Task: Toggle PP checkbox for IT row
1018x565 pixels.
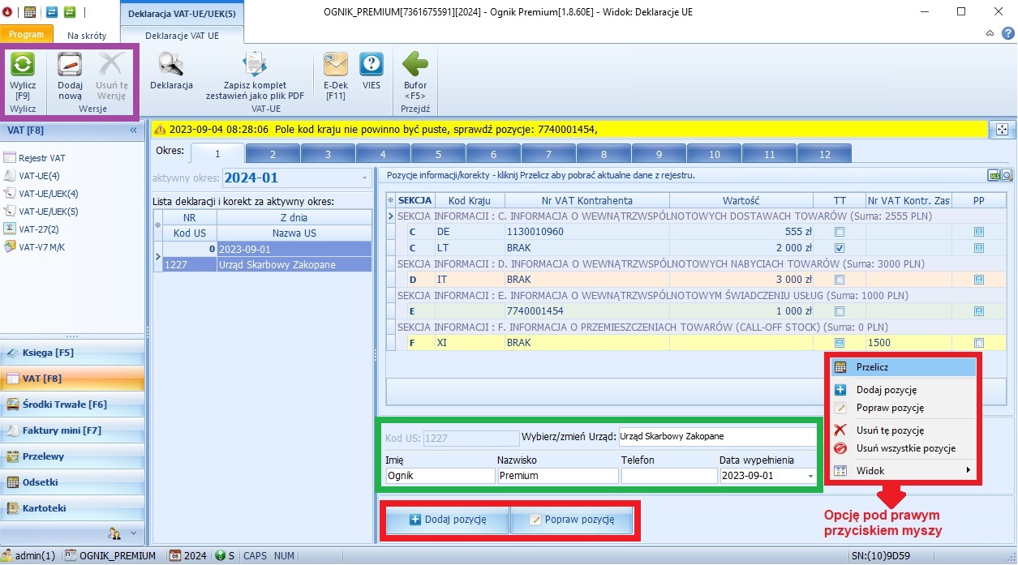Action: (979, 280)
